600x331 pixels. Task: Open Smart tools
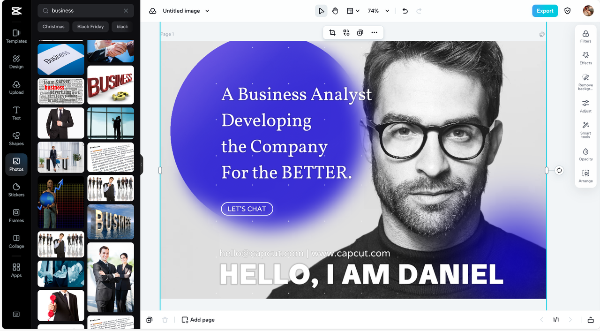585,130
